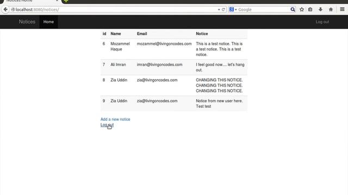Click the Name column header
348x195 pixels.
[116, 34]
